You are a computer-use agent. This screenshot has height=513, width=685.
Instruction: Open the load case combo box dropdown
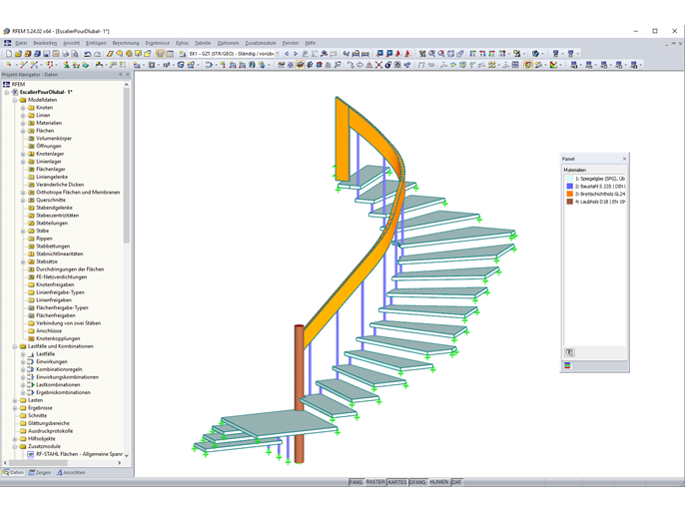(278, 54)
